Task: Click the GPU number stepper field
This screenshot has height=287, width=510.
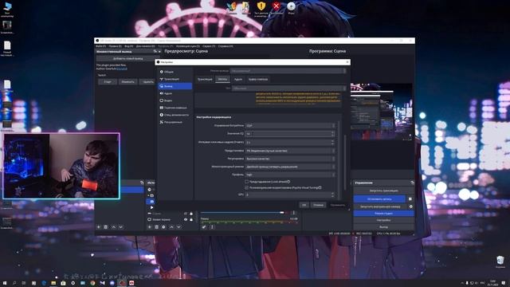Action: [290, 195]
